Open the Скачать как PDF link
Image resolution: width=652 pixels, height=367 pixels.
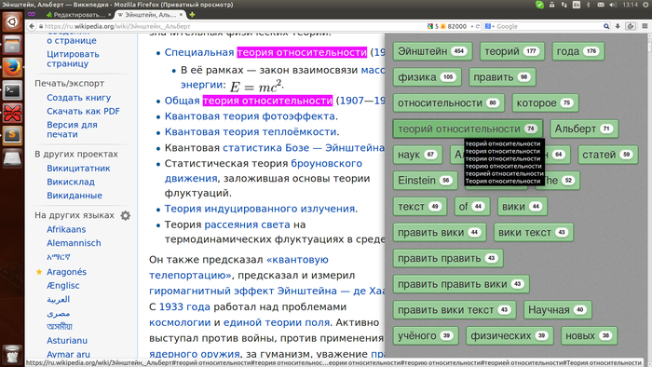pos(83,111)
